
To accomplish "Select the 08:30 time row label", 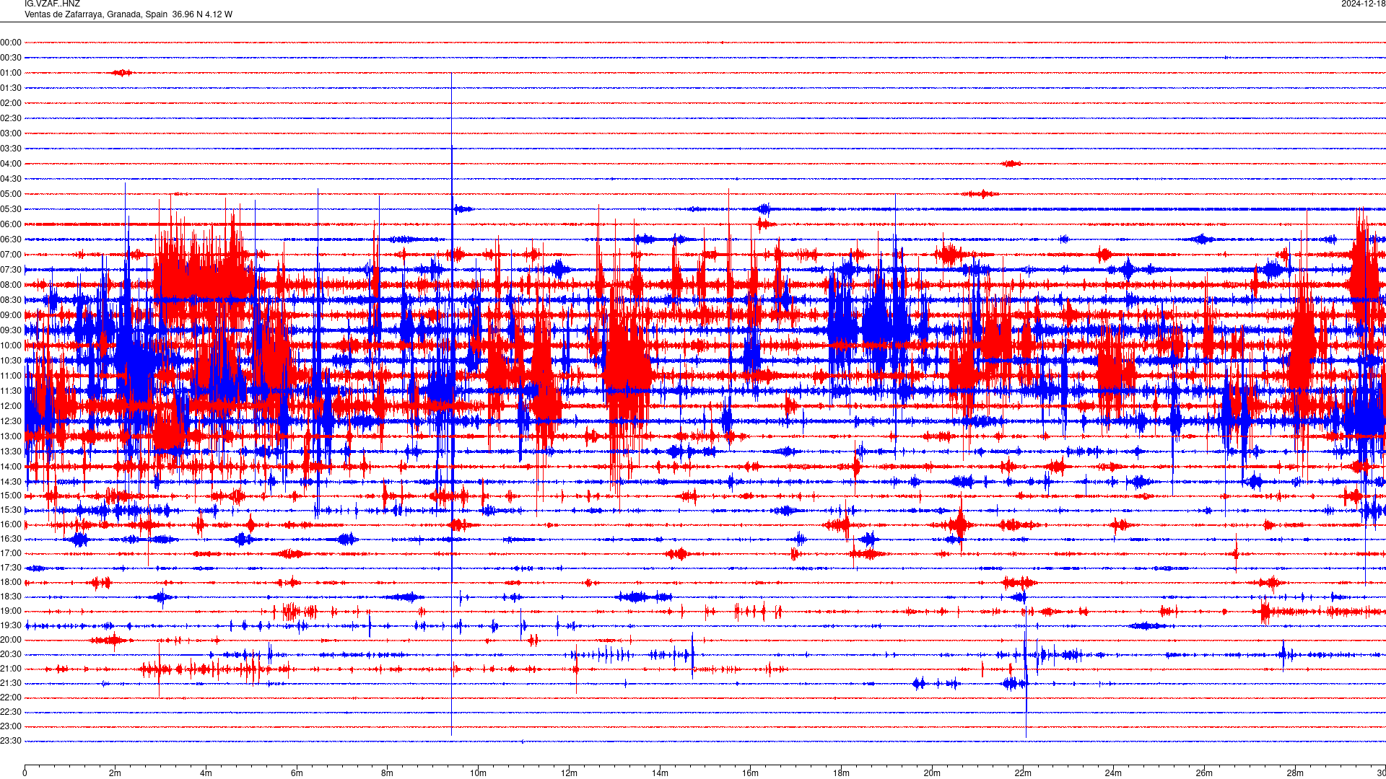I will pyautogui.click(x=11, y=300).
